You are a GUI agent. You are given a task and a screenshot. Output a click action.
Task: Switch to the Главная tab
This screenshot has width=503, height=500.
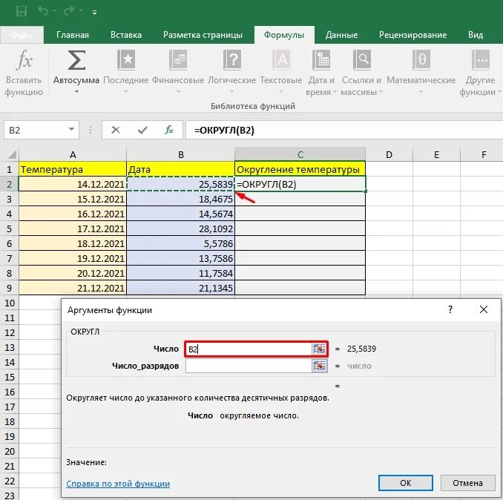[73, 35]
